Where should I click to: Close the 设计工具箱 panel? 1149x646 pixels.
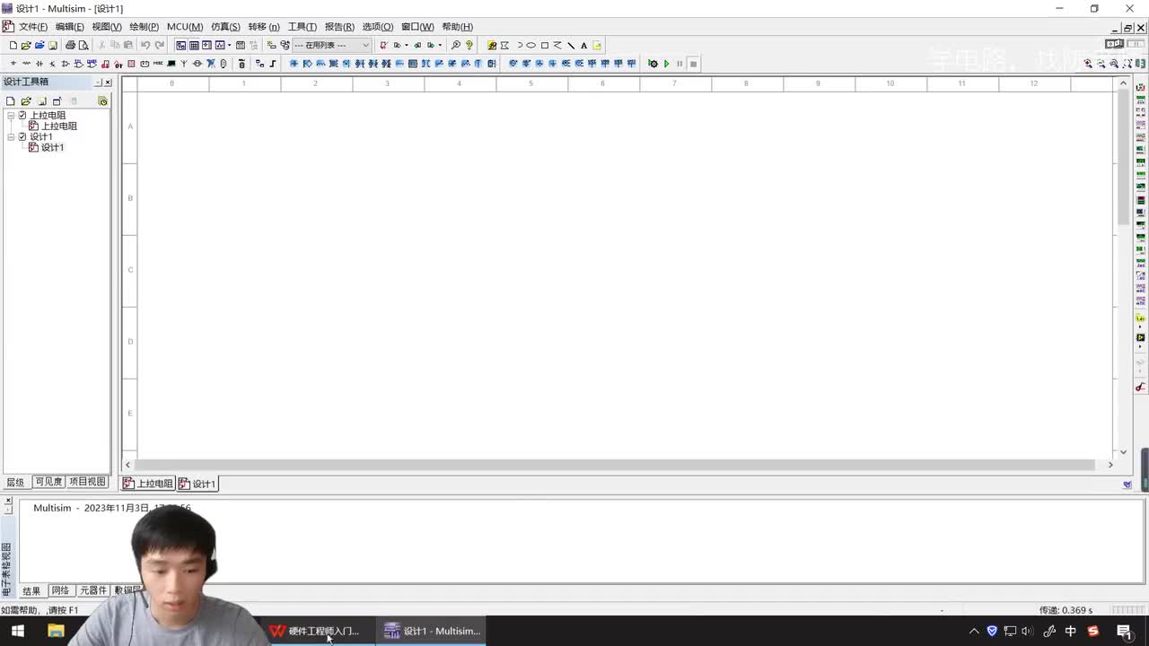108,83
